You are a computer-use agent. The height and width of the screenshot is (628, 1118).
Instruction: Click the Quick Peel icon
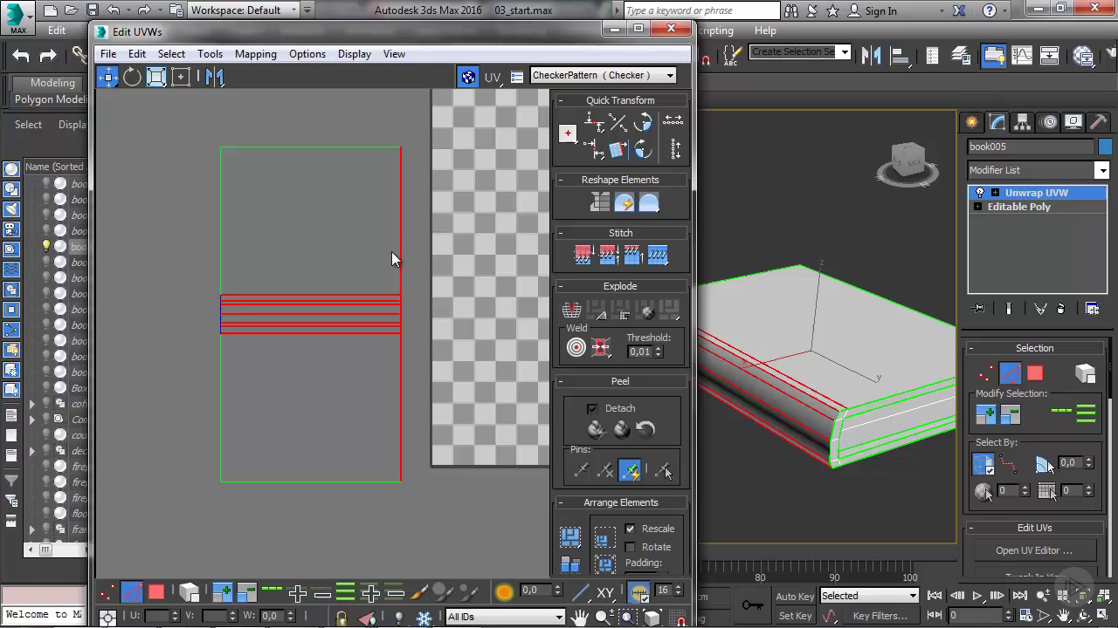coord(596,429)
